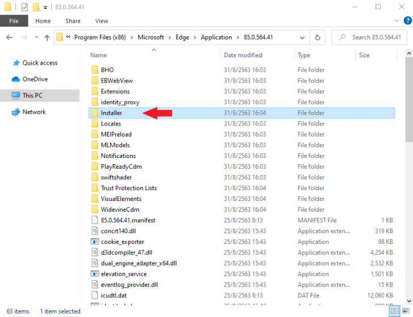Select the Locales folder icon

pyautogui.click(x=95, y=123)
